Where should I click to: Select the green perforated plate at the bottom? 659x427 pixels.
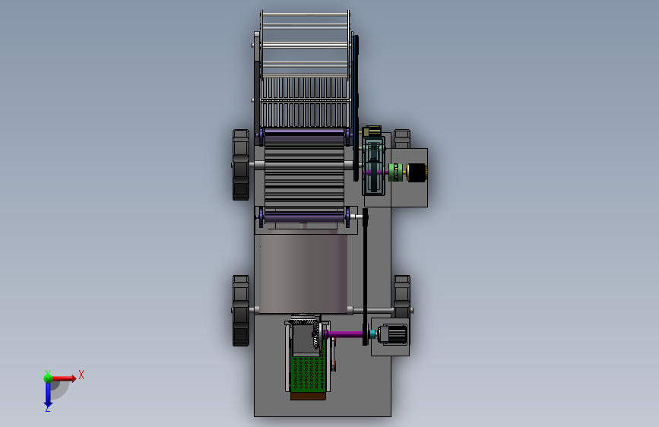(308, 374)
